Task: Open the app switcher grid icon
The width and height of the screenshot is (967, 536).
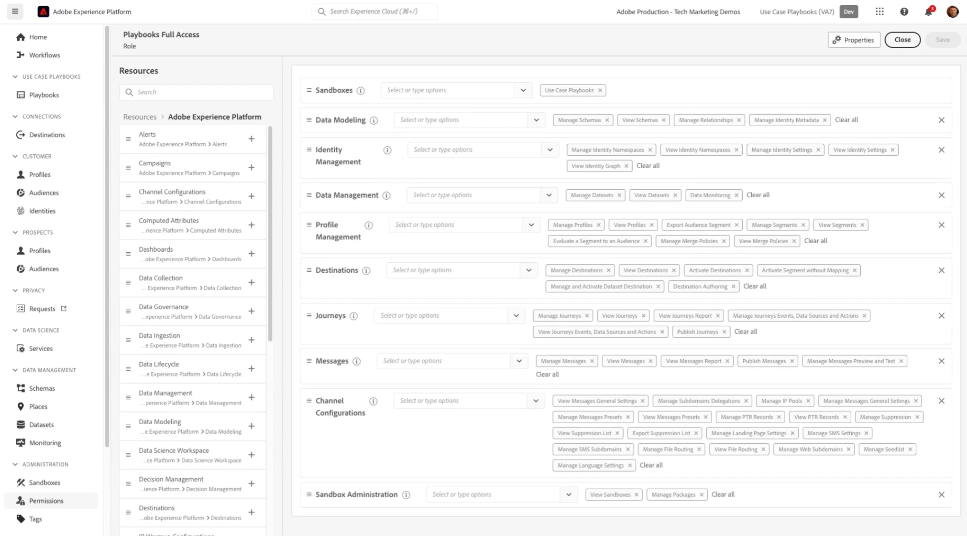Action: point(879,12)
